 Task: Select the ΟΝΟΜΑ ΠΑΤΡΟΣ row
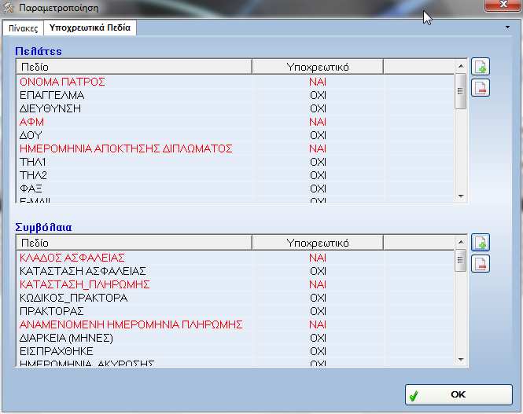click(x=235, y=82)
